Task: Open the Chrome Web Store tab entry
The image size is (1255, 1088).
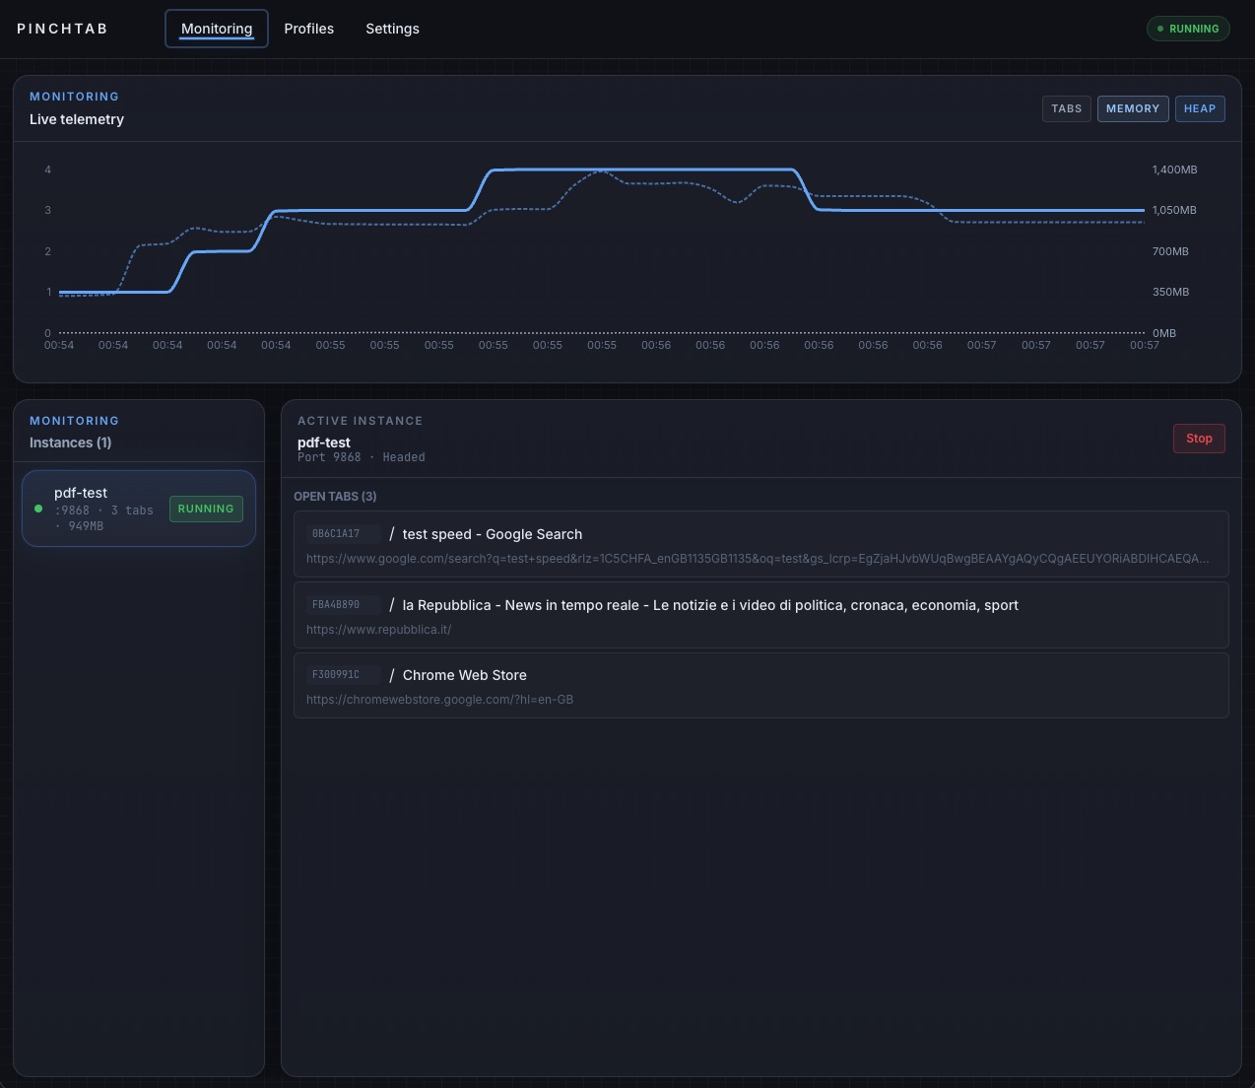Action: click(760, 685)
